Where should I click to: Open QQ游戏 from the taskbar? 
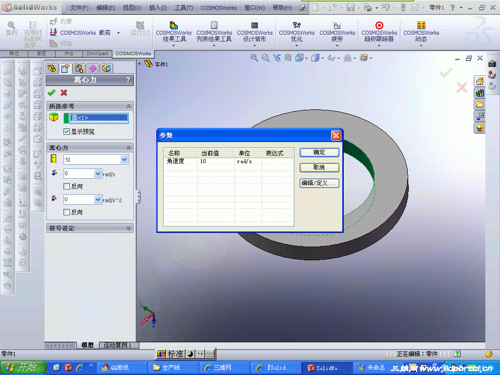point(121,368)
